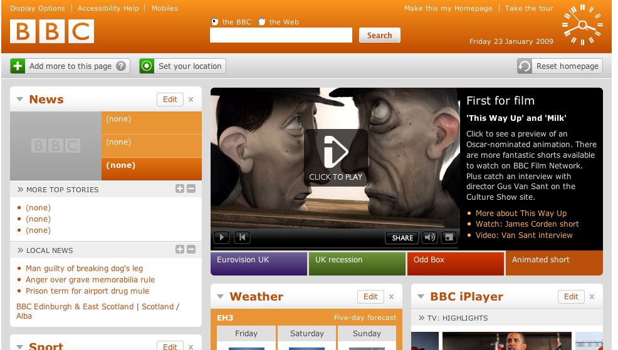Click the SHARE button on video player
Viewport: 618px width, 350px height.
coord(402,238)
